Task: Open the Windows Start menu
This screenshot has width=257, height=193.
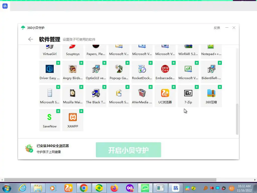Action: (x=7, y=188)
